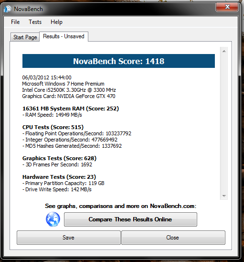Click the NovaBench app icon in title bar
The image size is (244, 262).
point(8,9)
